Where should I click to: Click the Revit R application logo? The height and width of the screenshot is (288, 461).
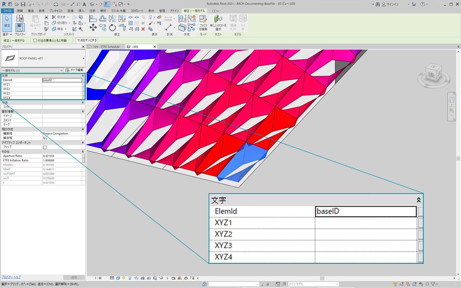coord(4,4)
